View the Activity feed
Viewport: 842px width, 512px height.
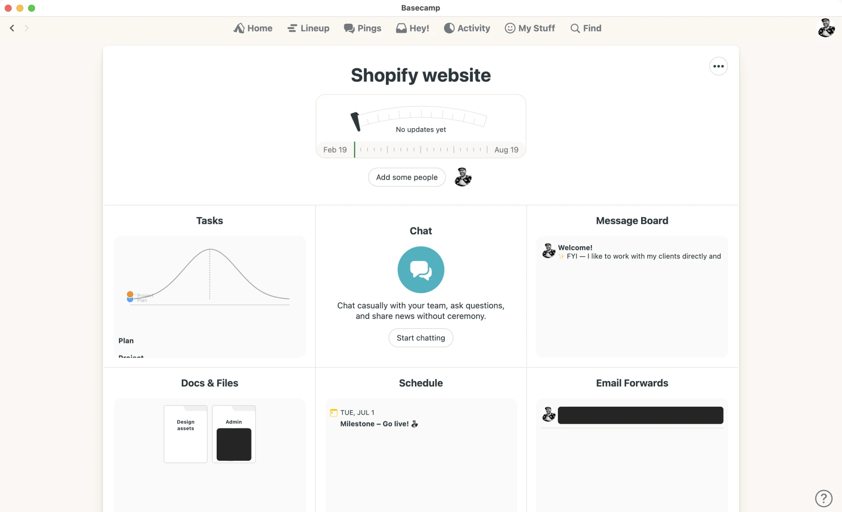coord(467,28)
